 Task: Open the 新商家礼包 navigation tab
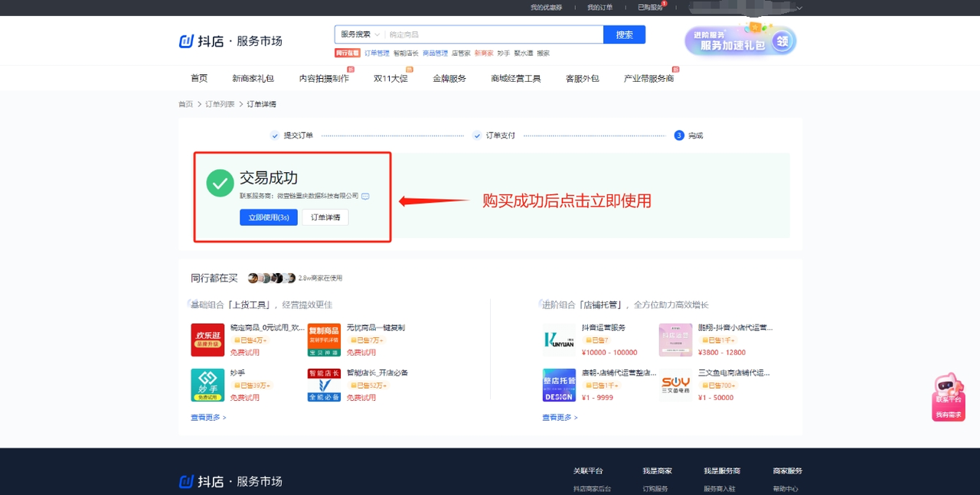[x=253, y=78]
